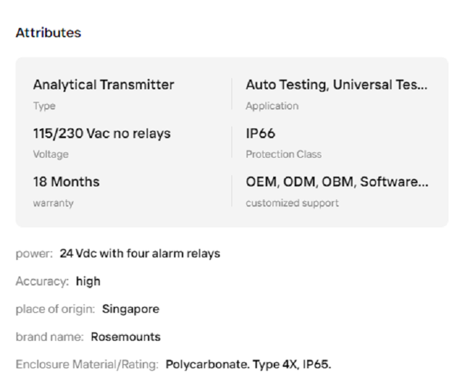
Task: Select 24 Vdc with four alarm relays text
Action: (x=140, y=253)
